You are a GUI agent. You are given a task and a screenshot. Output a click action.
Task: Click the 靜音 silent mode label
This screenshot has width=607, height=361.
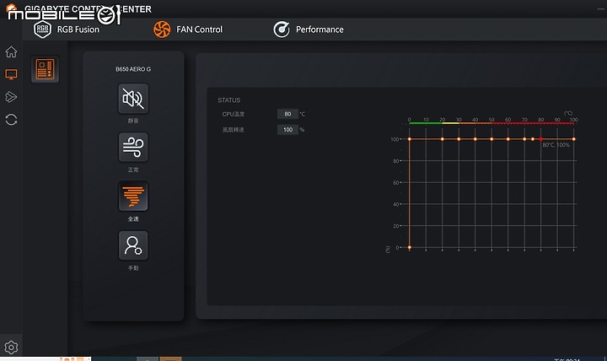(133, 121)
